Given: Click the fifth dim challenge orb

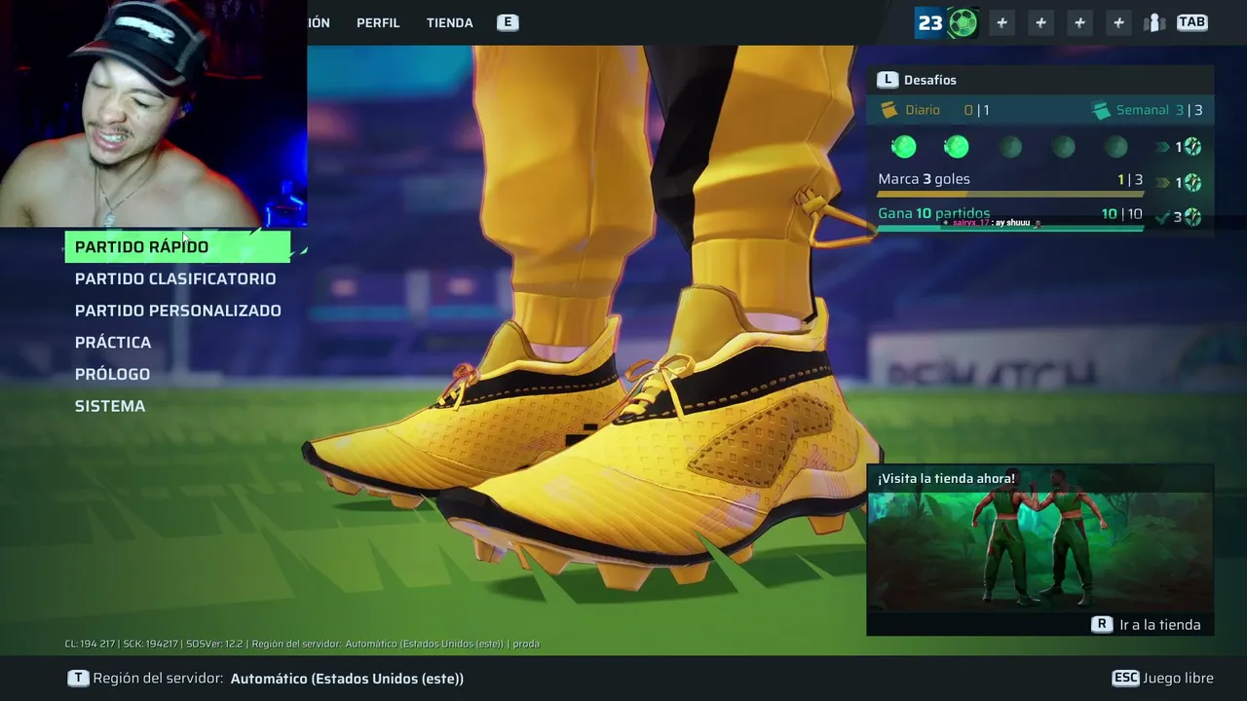Looking at the screenshot, I should pos(1115,147).
